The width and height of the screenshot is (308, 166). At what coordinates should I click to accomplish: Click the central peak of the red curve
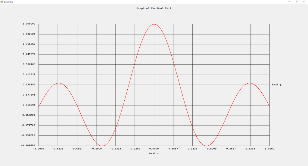pos(154,24)
